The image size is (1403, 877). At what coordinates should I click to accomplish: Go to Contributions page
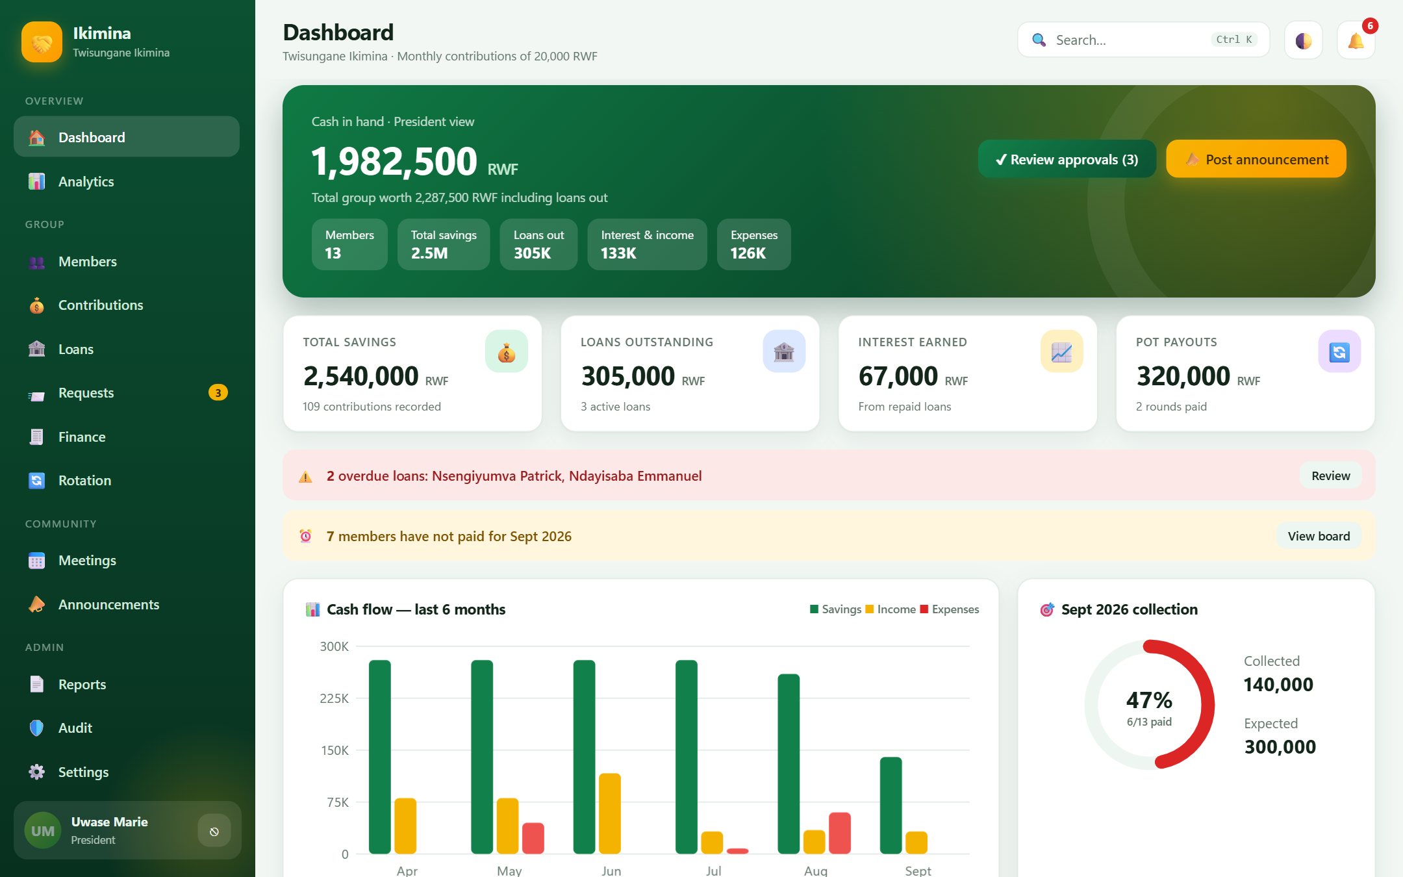coord(127,305)
